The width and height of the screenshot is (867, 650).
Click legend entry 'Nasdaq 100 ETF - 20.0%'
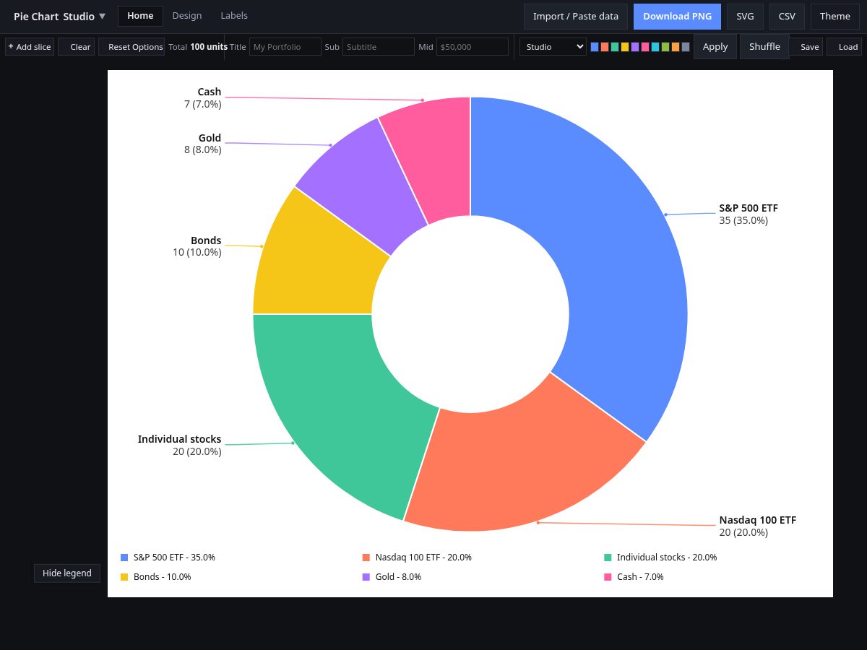pos(417,558)
